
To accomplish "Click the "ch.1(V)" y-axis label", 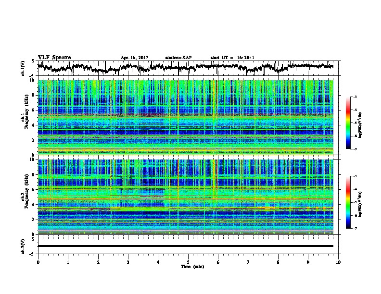I will [x=23, y=68].
